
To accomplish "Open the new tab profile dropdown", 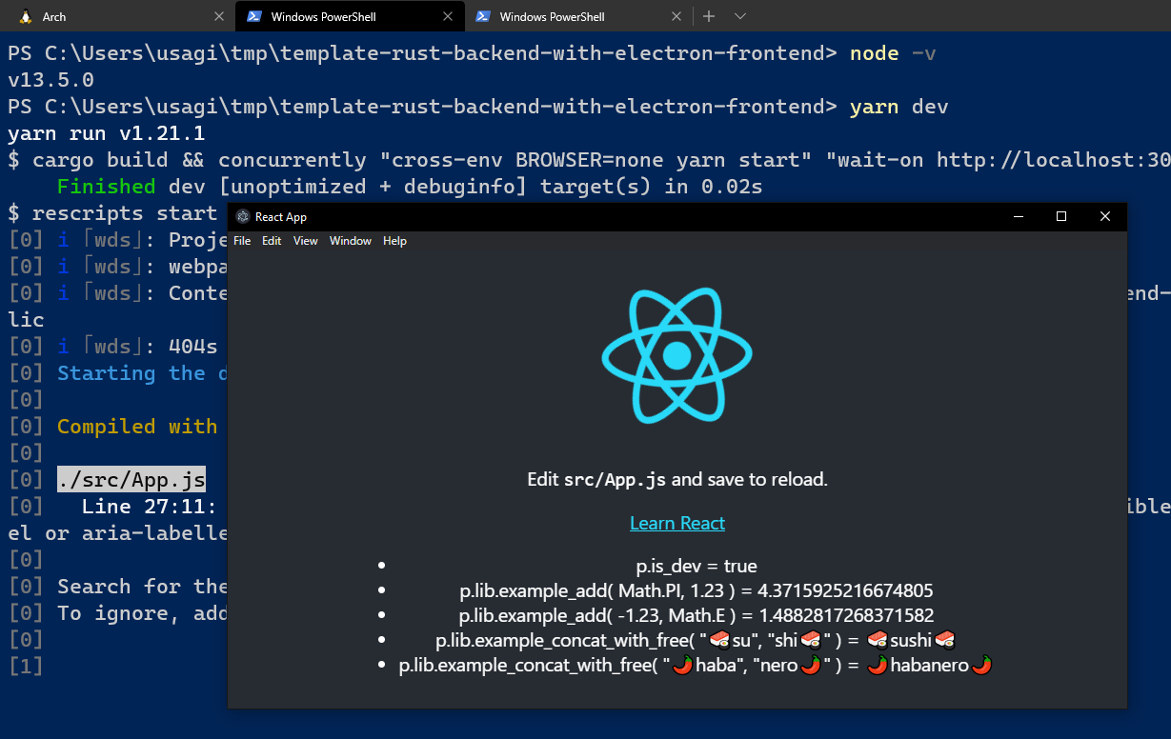I will [x=740, y=16].
